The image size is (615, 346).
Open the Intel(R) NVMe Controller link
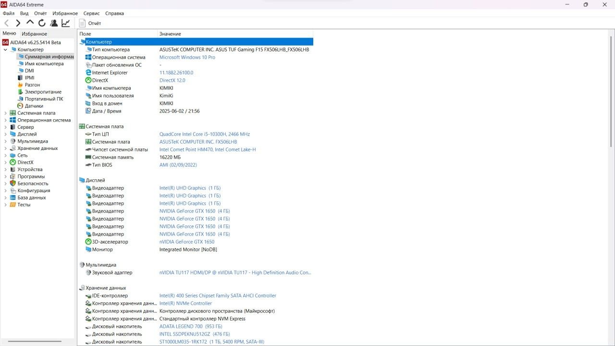tap(185, 303)
